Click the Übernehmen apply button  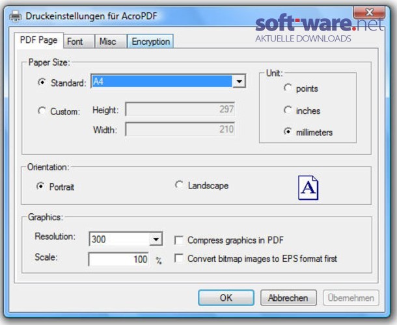point(351,298)
